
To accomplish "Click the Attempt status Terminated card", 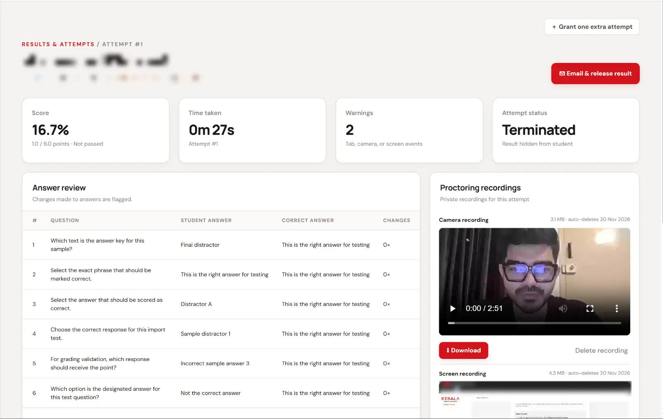I will (566, 130).
